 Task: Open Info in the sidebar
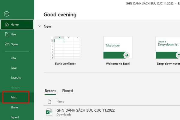(13, 58)
